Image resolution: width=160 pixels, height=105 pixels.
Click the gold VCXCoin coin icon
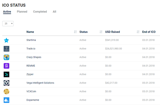[x=7, y=92]
